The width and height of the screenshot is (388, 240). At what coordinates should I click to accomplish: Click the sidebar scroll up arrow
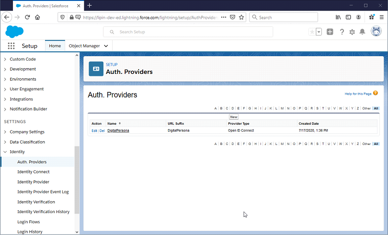[77, 55]
